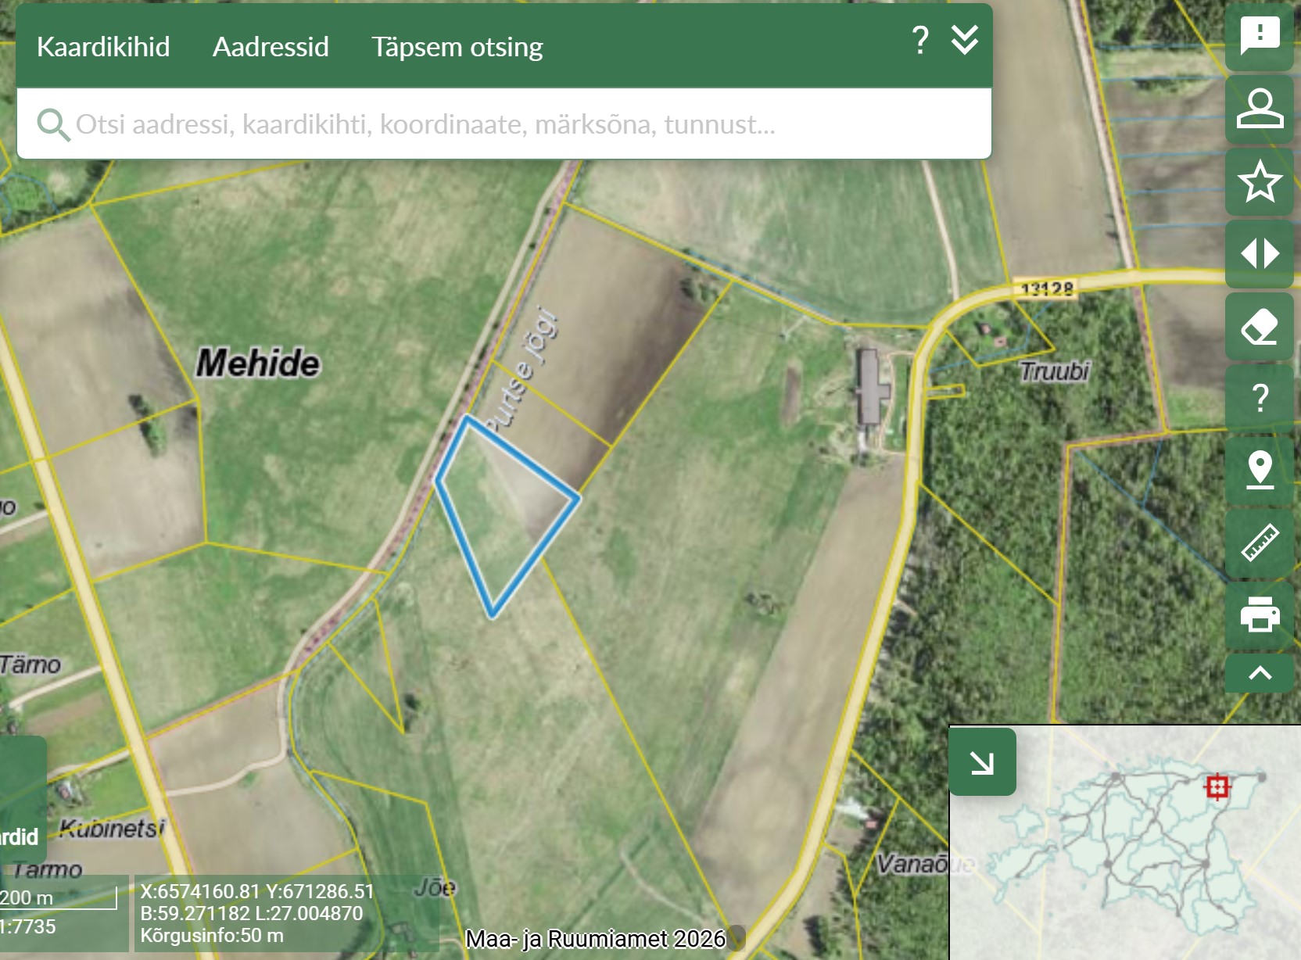
Task: Click the user account icon
Action: pyautogui.click(x=1260, y=109)
